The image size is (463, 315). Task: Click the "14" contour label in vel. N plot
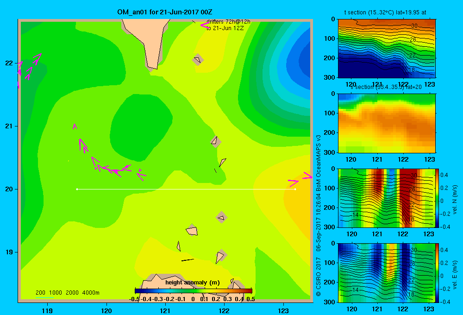click(x=356, y=215)
